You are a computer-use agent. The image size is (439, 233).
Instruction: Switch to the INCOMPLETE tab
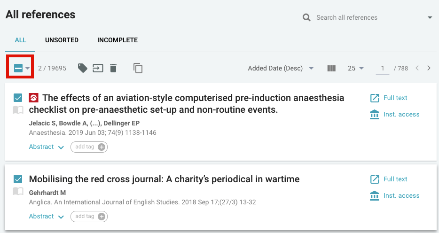118,40
